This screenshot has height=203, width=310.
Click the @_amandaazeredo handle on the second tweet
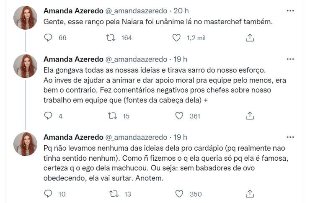(137, 59)
